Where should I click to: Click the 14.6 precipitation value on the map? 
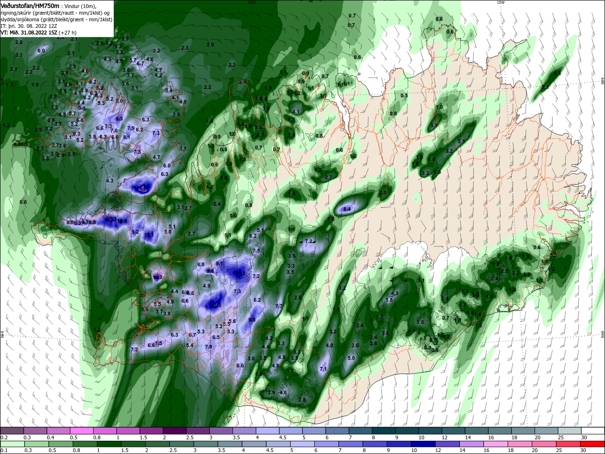click(142, 189)
